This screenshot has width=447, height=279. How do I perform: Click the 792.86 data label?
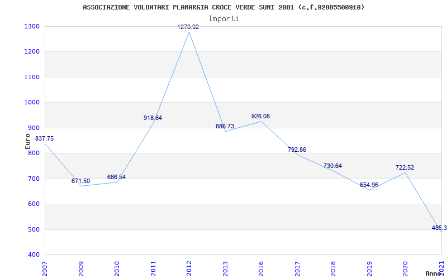click(x=297, y=150)
